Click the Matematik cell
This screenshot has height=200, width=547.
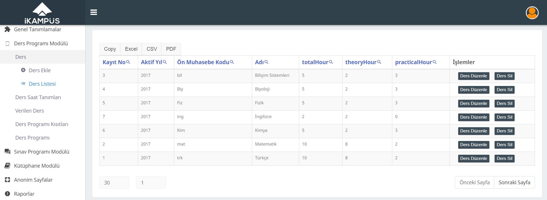pyautogui.click(x=275, y=145)
